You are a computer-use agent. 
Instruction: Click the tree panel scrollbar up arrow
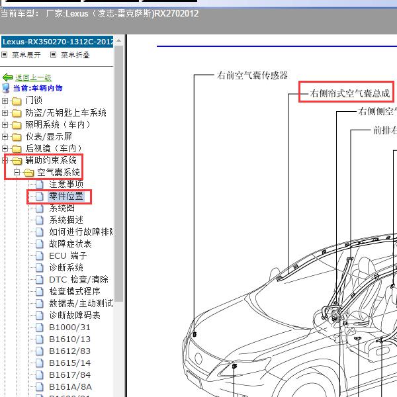tap(118, 40)
